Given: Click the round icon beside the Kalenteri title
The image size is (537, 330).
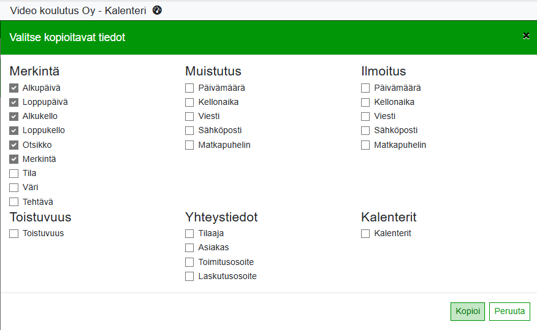Looking at the screenshot, I should [158, 10].
